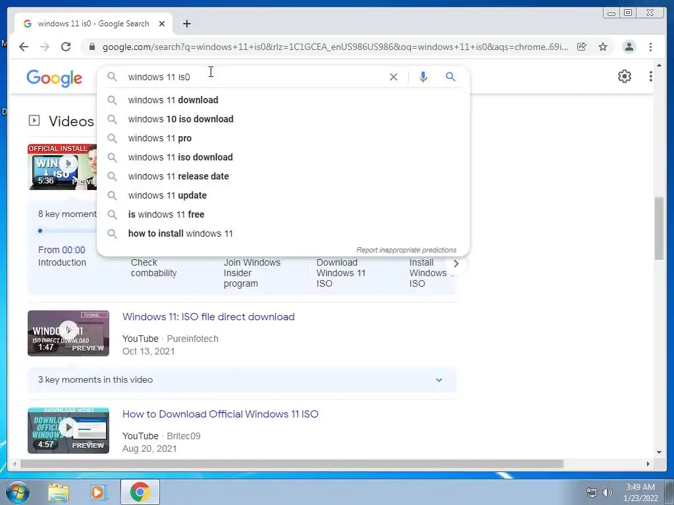Bookmark this page with the star icon
The image size is (674, 505).
pos(603,47)
